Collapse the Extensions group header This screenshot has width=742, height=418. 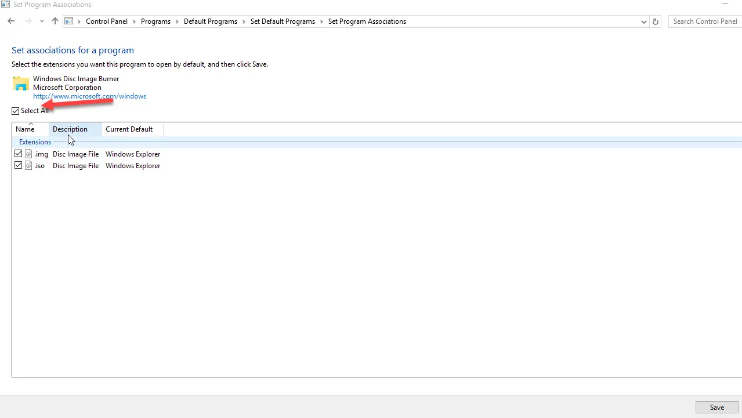pos(35,142)
